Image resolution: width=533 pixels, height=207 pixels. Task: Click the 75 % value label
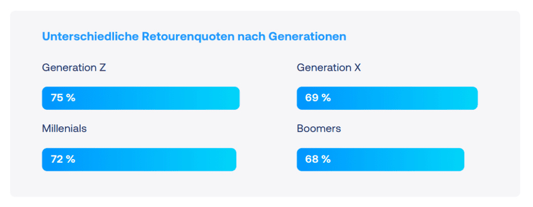click(x=63, y=98)
